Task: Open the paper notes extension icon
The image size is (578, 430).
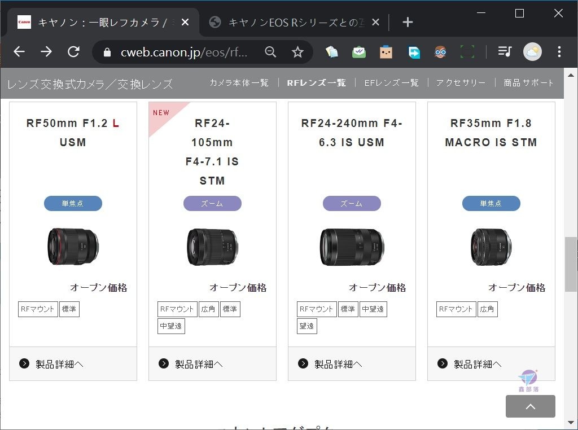Action: pos(332,52)
